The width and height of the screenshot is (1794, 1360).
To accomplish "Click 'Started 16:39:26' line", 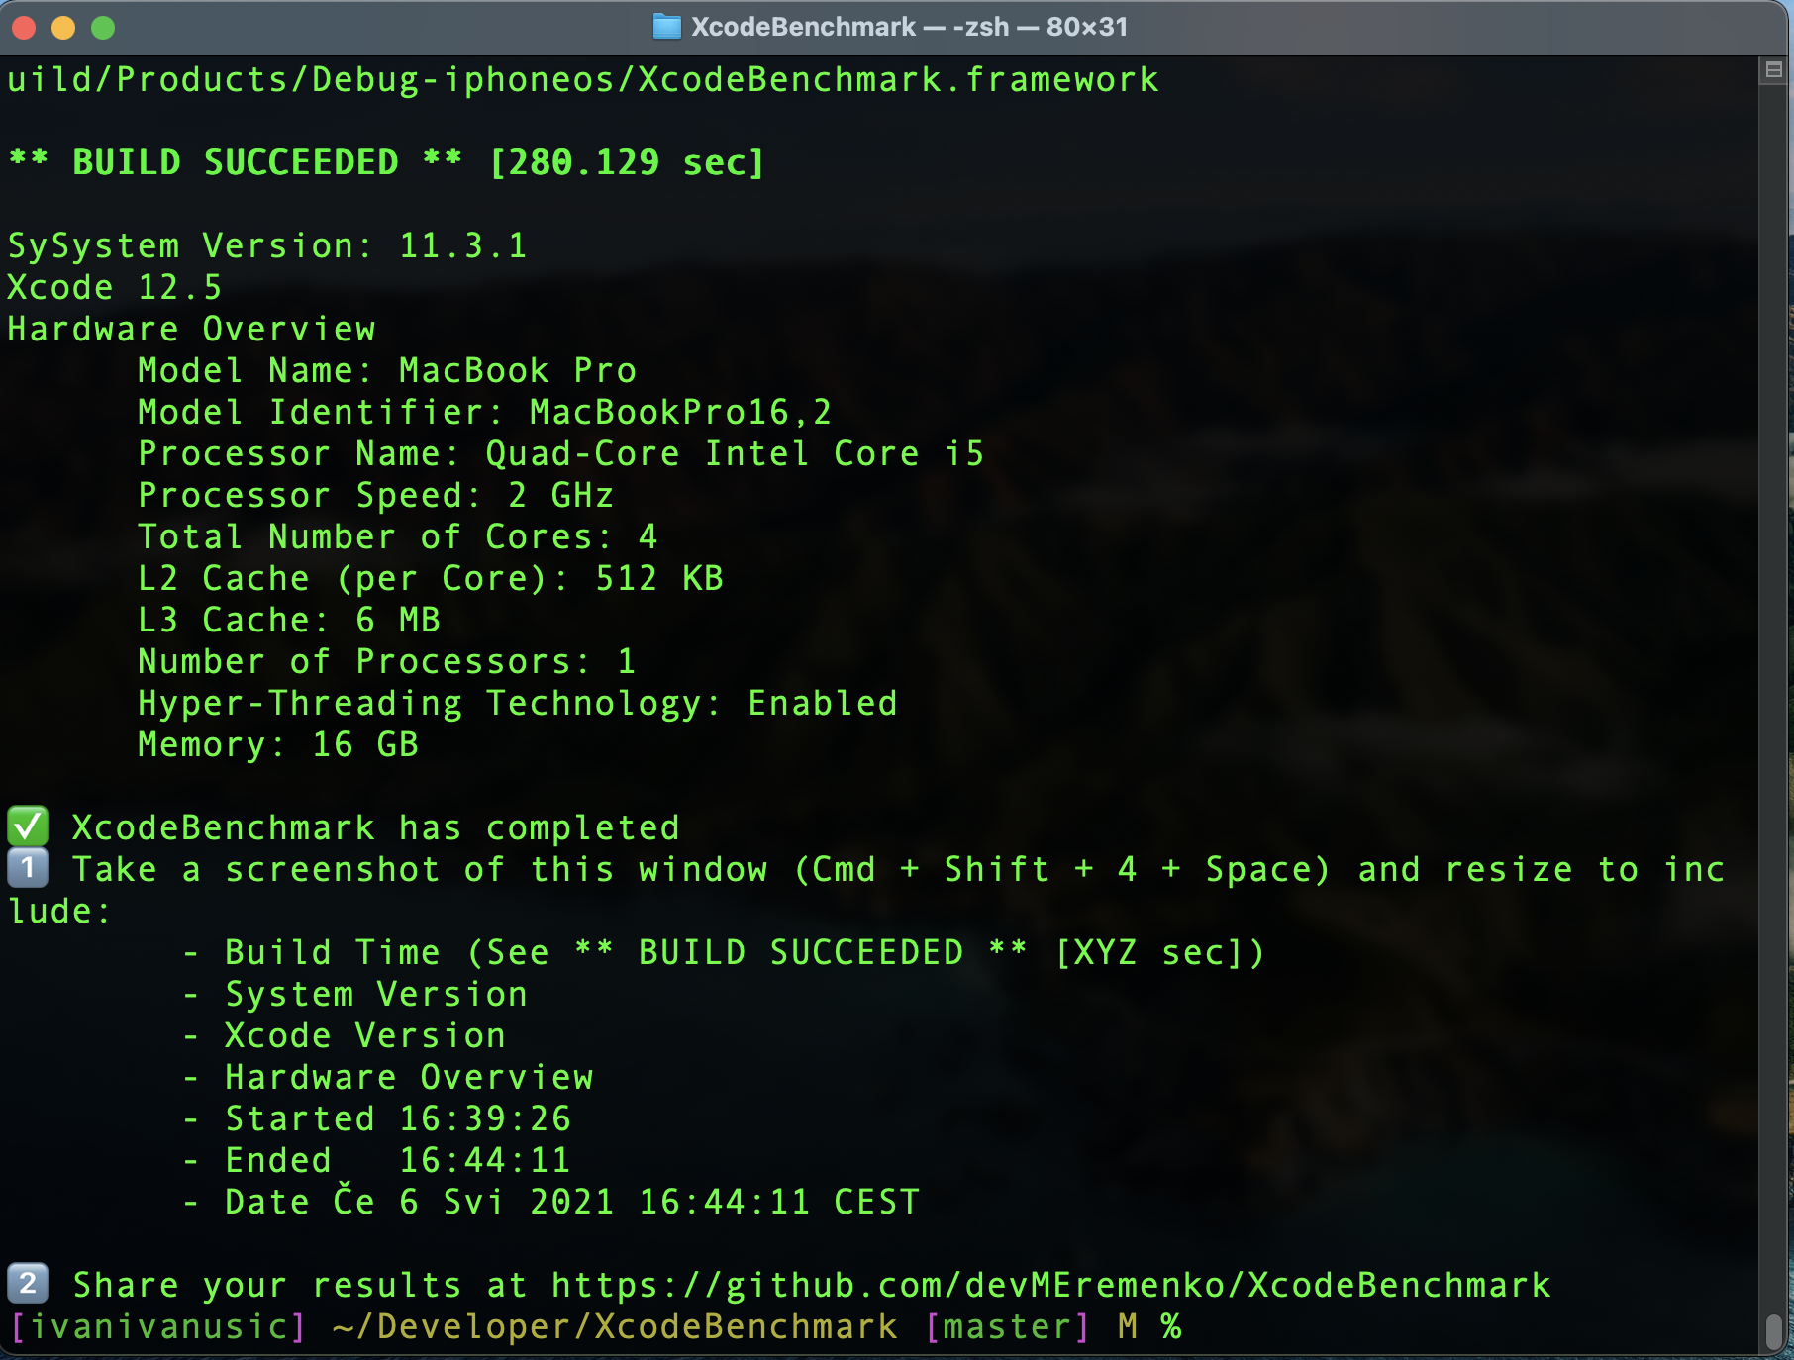I will tap(398, 1118).
